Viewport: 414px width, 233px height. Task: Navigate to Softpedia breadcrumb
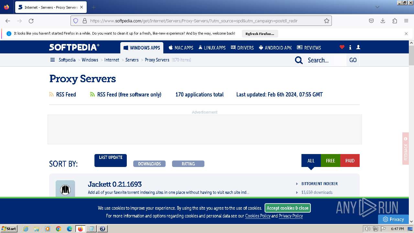click(x=67, y=60)
